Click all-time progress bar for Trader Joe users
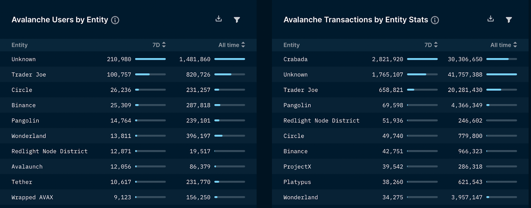531x208 pixels. click(x=230, y=75)
